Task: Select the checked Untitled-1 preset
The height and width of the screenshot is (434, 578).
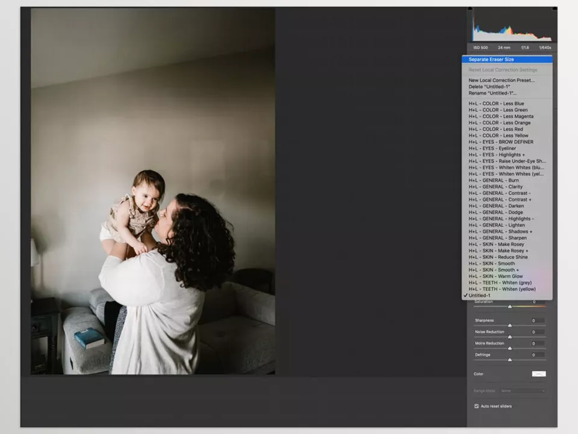Action: click(480, 296)
